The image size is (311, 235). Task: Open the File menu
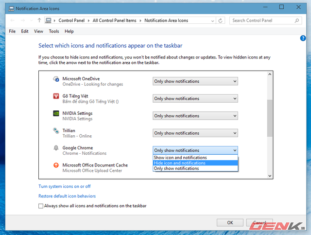[12, 32]
